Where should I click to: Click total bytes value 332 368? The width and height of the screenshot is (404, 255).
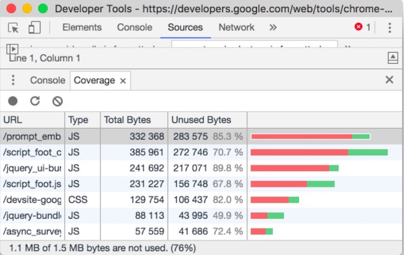(x=147, y=136)
